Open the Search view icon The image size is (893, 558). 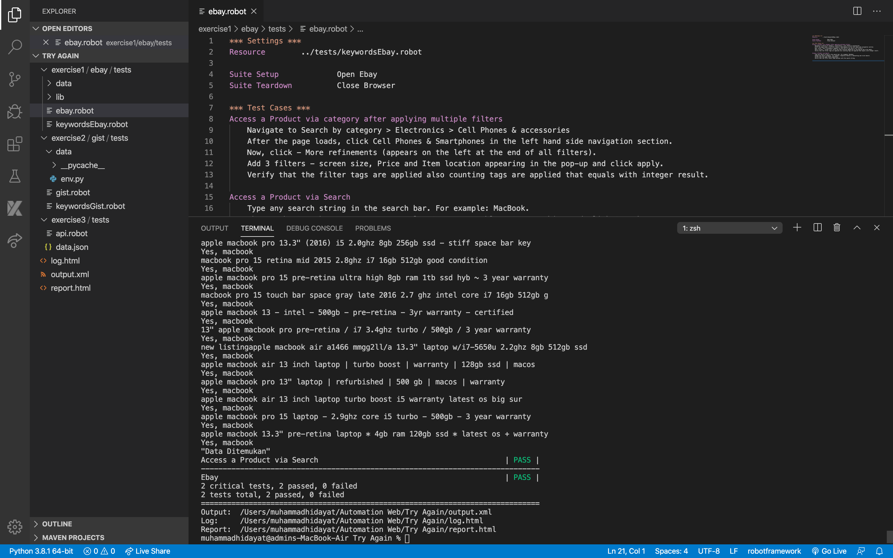pos(15,47)
